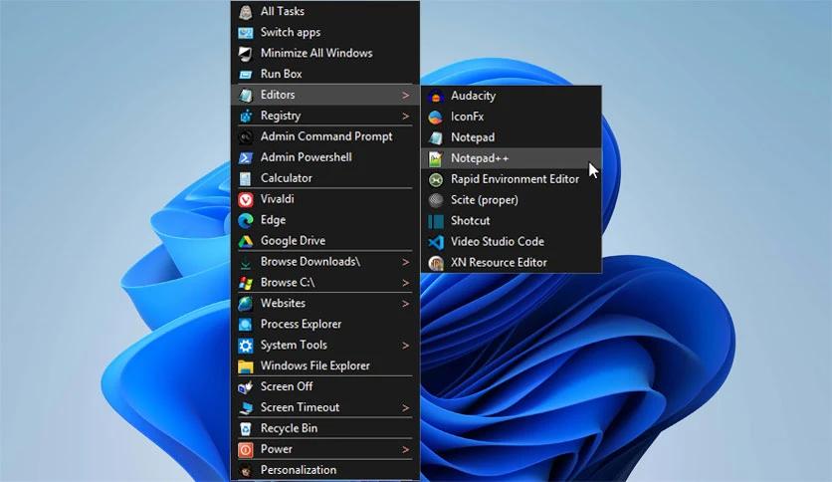Select Screen Off menu entry

click(x=325, y=386)
